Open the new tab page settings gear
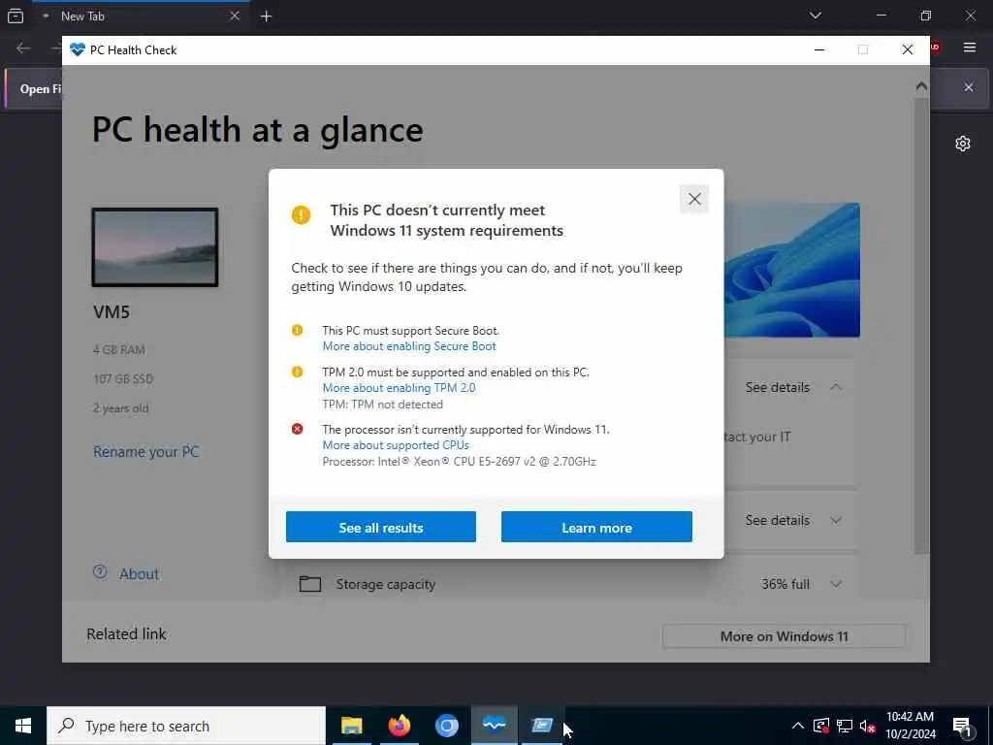 [963, 144]
